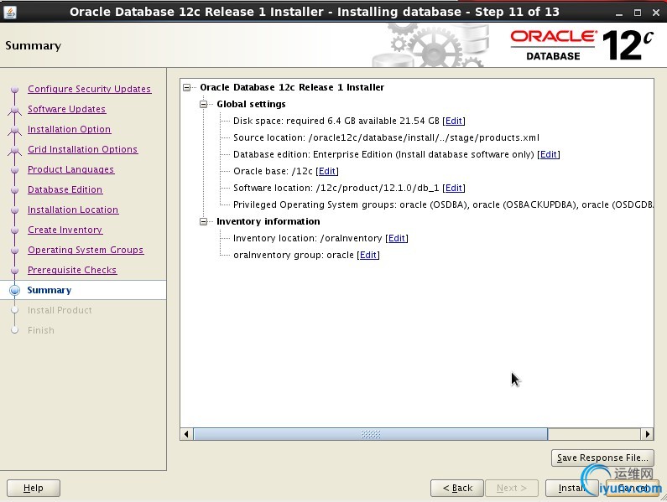The image size is (667, 502).
Task: Cancel the installer
Action: coord(633,488)
